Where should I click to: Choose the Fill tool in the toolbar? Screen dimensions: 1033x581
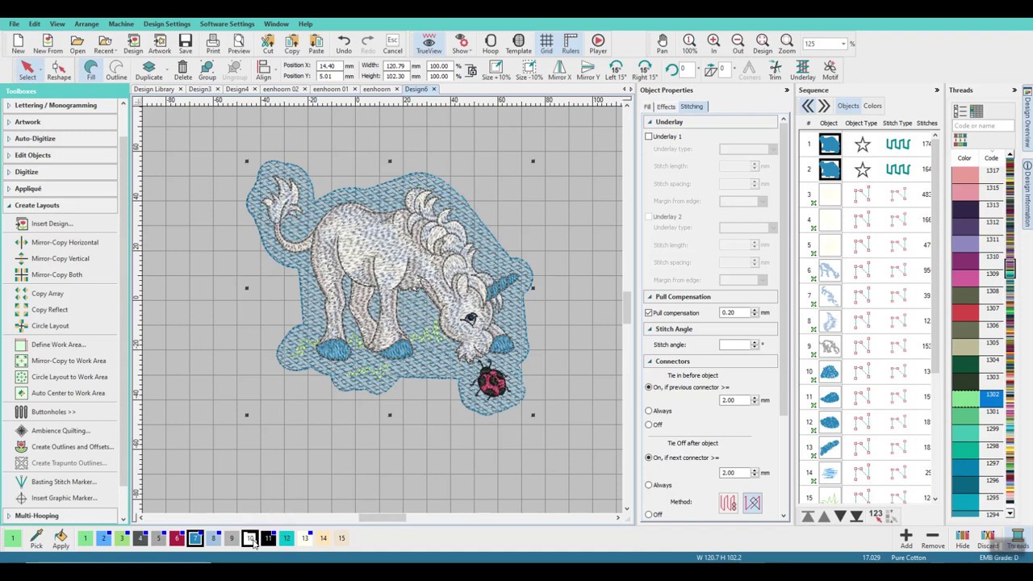(90, 70)
